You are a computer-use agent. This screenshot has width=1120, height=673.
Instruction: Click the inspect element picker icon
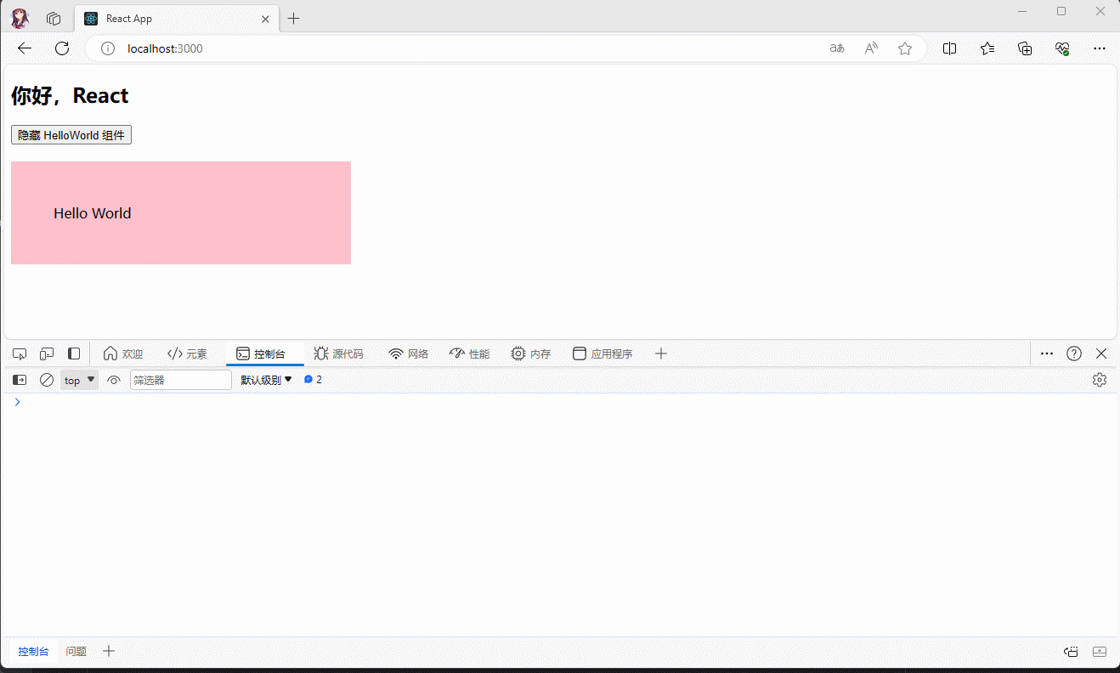(x=20, y=353)
